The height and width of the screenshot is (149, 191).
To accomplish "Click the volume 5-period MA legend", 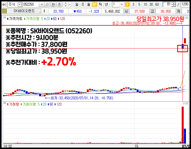I will tap(39, 104).
